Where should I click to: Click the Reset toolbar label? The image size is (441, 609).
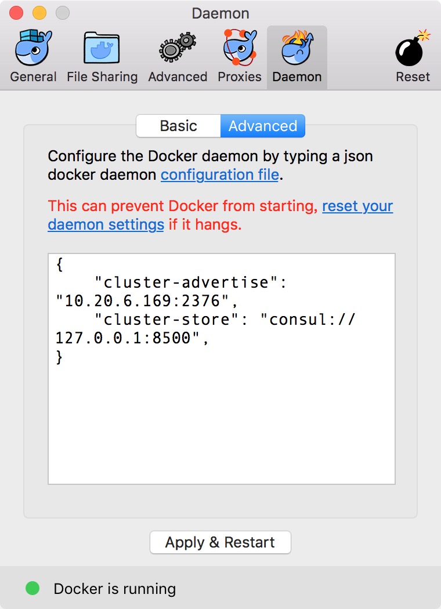413,77
